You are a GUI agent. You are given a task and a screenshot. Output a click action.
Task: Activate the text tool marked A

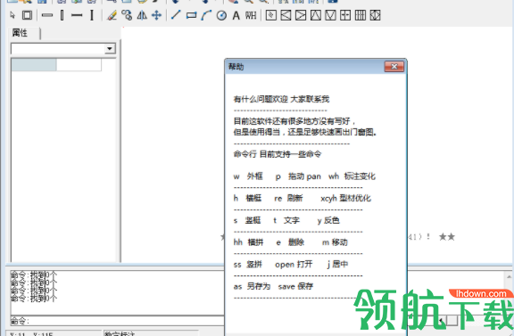point(236,15)
